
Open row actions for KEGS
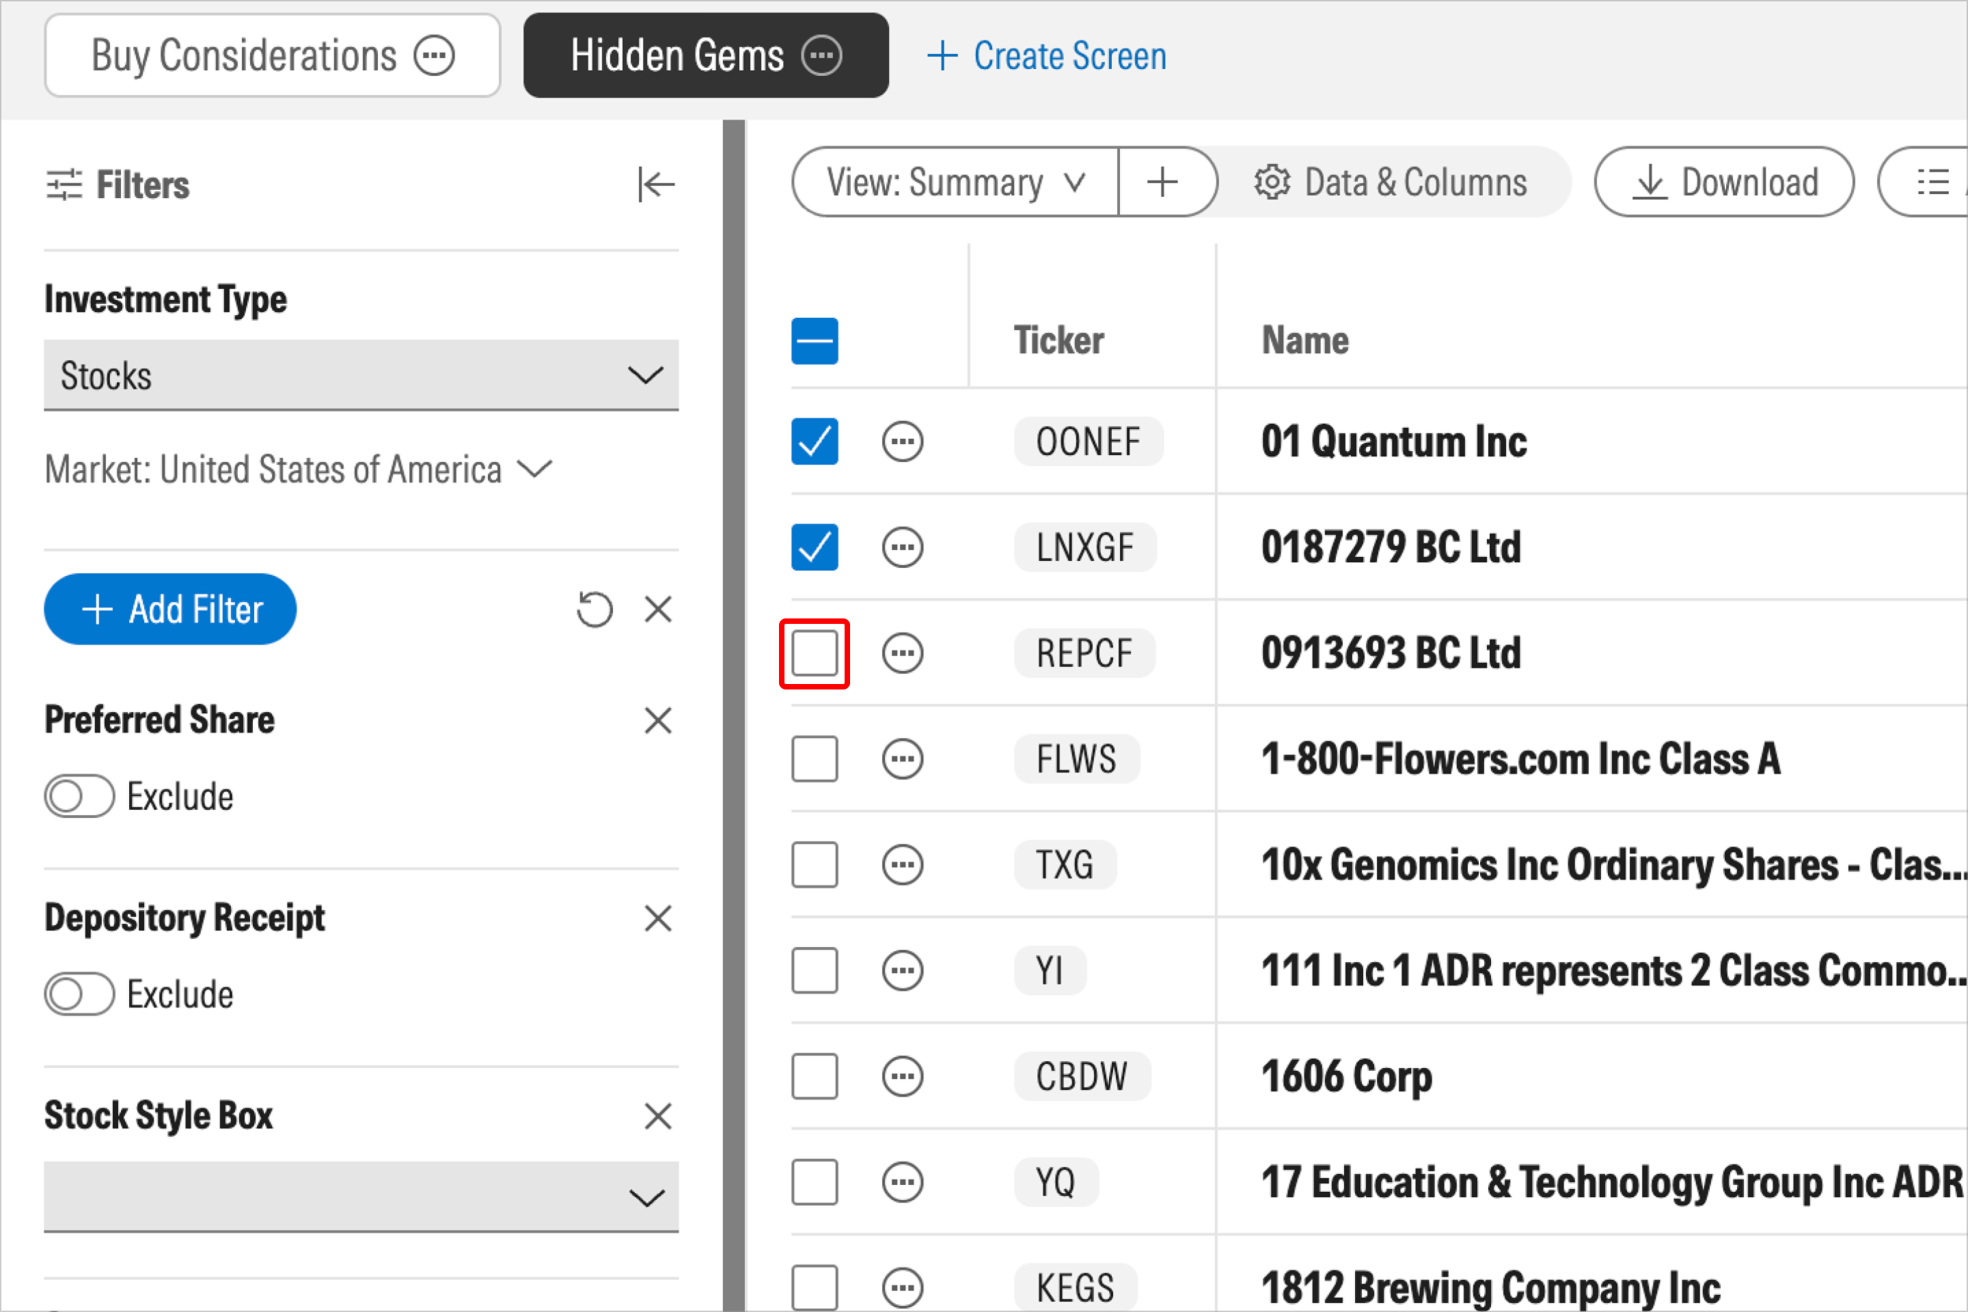coord(903,1289)
